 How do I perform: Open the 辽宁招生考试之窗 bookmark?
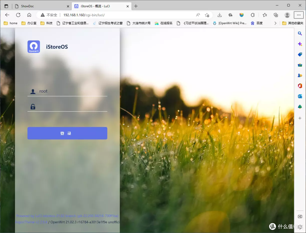point(108,23)
